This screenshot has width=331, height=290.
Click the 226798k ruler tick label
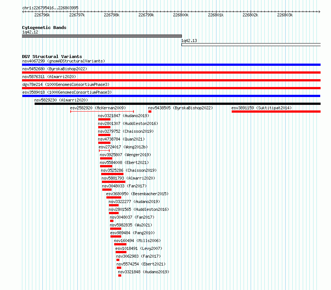pyautogui.click(x=112, y=15)
